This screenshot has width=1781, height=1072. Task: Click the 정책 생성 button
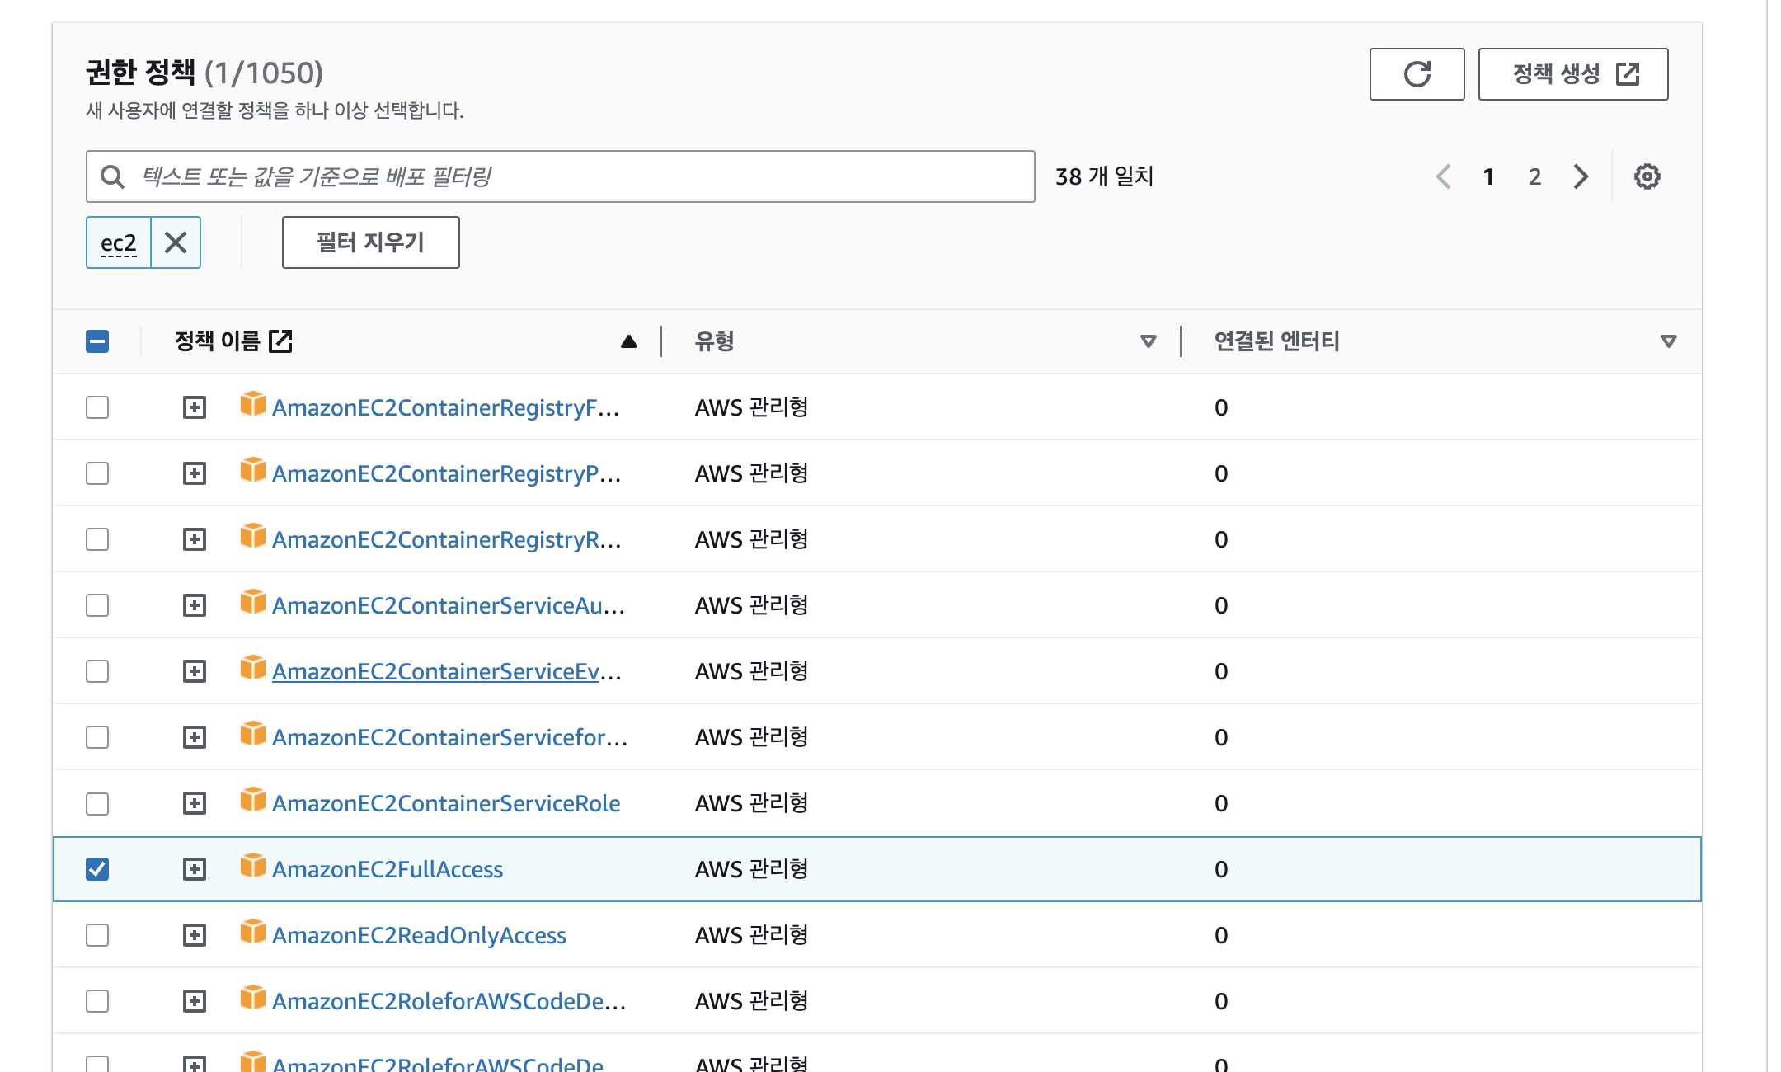1572,74
